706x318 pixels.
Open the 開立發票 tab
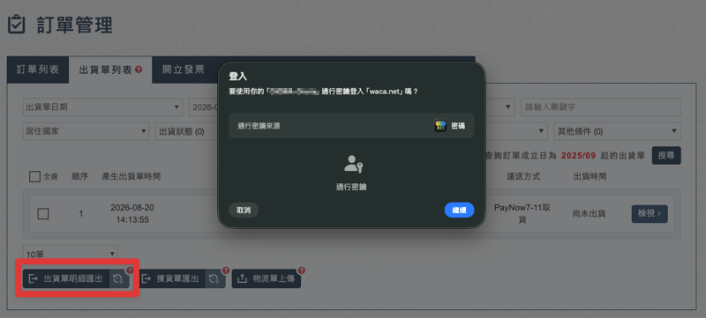[184, 70]
